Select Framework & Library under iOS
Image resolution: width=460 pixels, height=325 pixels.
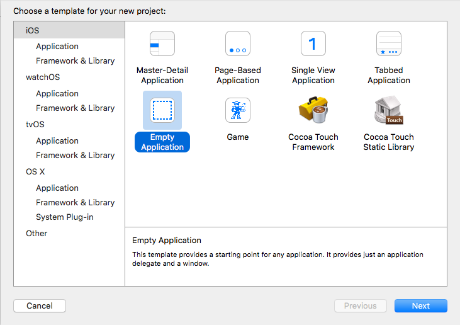point(75,60)
